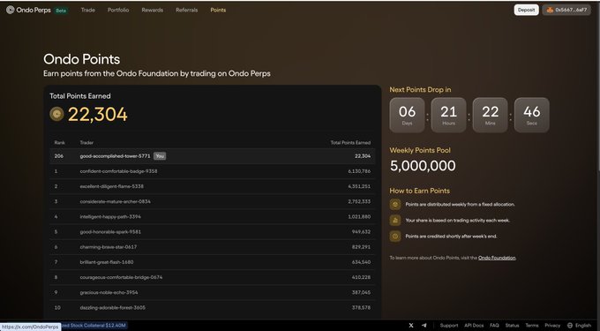This screenshot has height=331, width=600.
Task: Click the weekly distribution info icon
Action: [395, 205]
